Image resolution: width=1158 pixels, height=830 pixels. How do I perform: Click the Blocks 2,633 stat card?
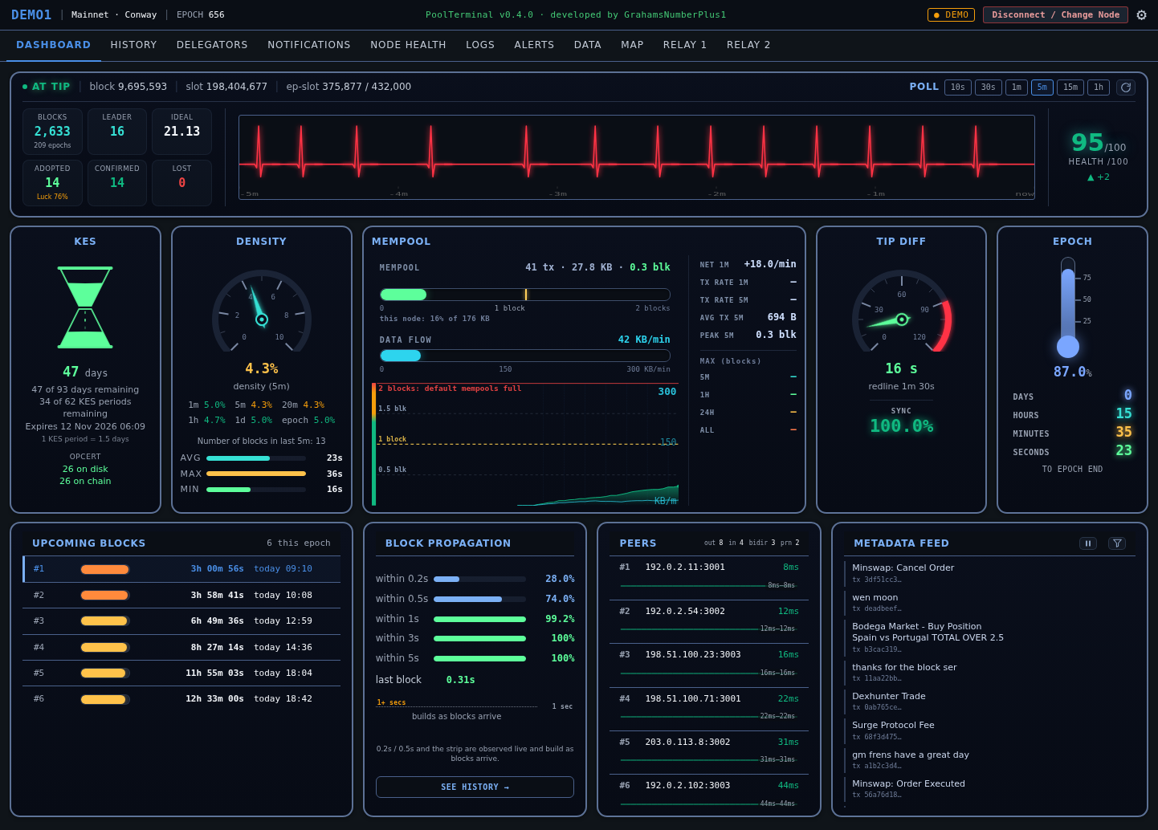[x=52, y=132]
